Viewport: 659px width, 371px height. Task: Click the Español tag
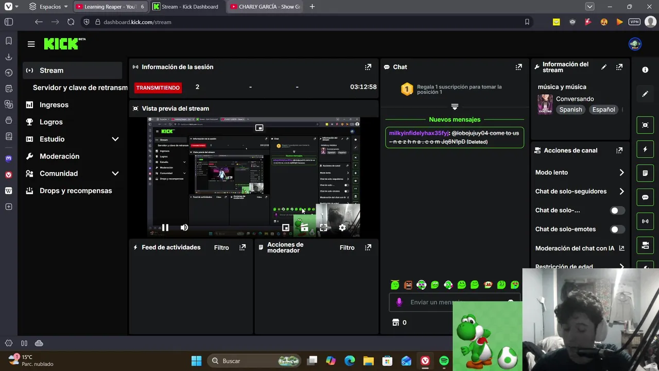pyautogui.click(x=603, y=109)
